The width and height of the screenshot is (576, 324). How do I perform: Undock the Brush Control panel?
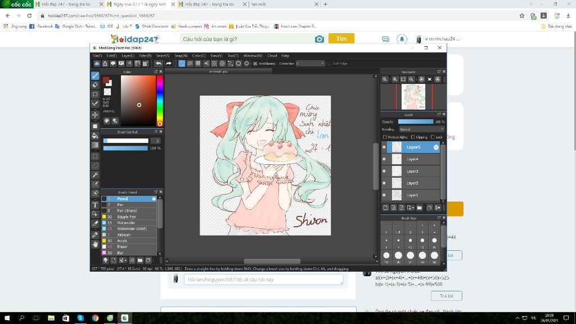(x=156, y=132)
